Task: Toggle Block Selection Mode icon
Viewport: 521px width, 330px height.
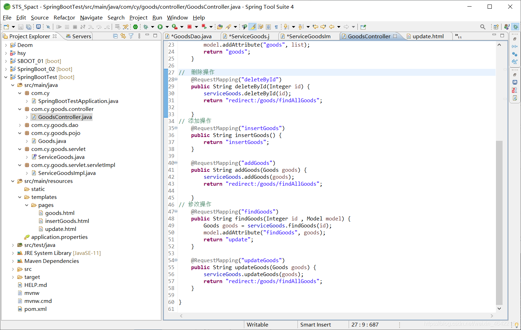Action: click(268, 27)
